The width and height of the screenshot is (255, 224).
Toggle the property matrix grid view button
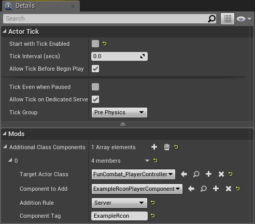click(228, 19)
